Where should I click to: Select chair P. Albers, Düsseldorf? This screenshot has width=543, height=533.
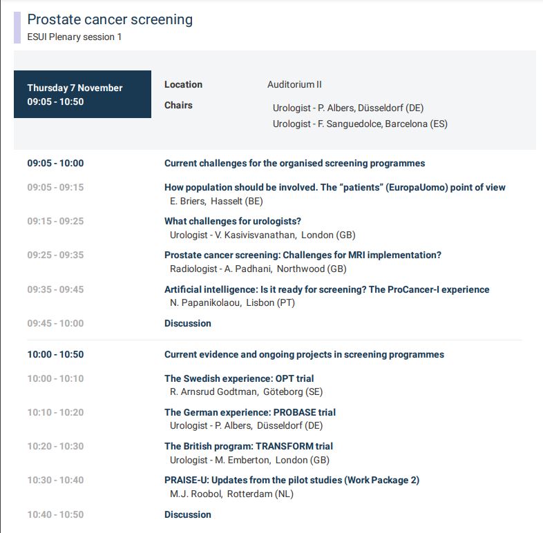coord(348,108)
